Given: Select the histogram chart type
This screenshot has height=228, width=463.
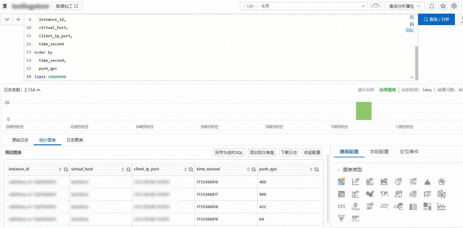Looking at the screenshot, I should point(427,182).
